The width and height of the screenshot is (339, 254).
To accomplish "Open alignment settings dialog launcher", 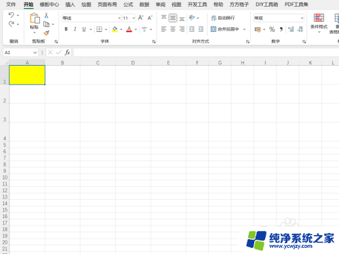I will pos(247,41).
